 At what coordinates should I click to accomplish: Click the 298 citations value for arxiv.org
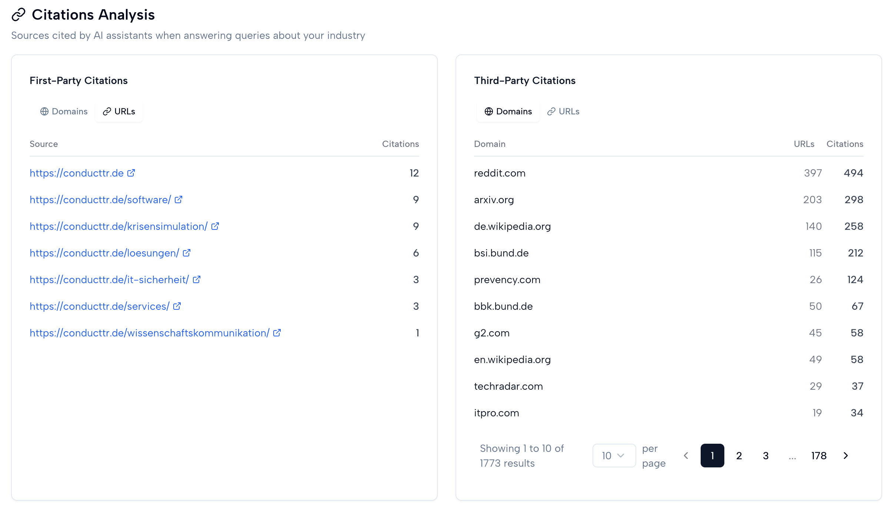coord(854,199)
